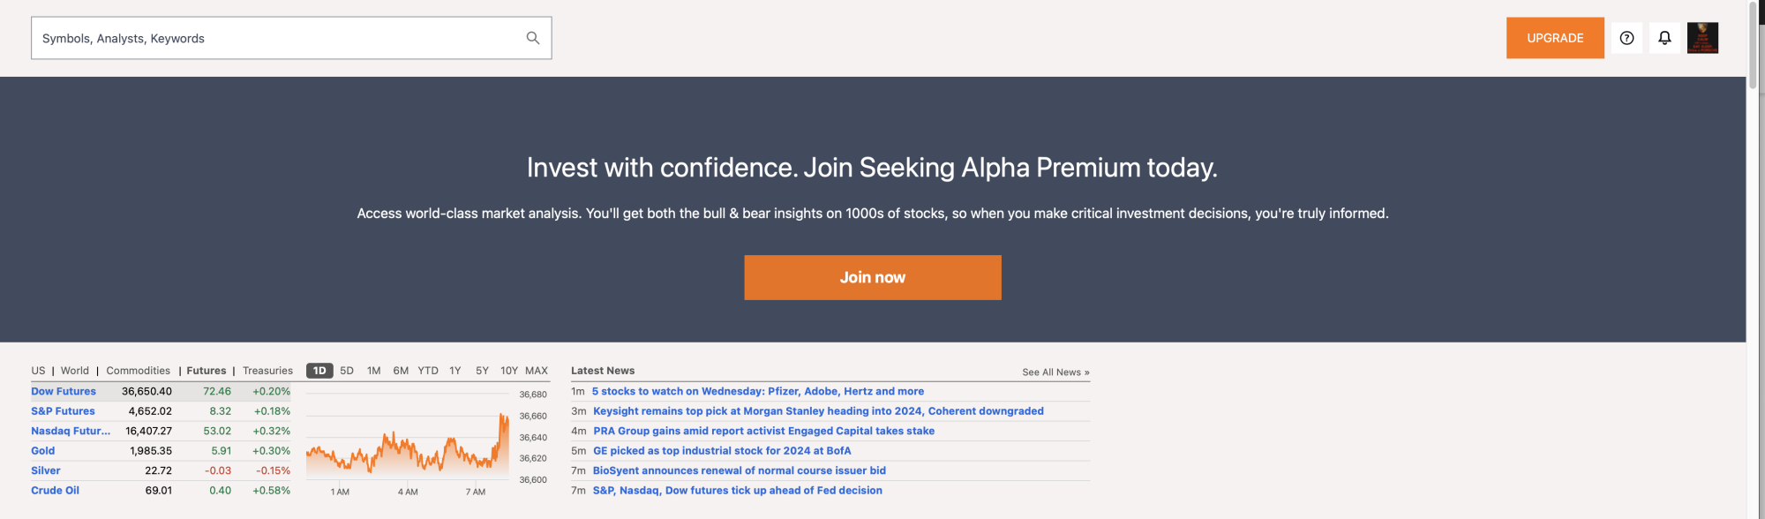1765x519 pixels.
Task: Open the Gold price quote link
Action: click(x=42, y=450)
